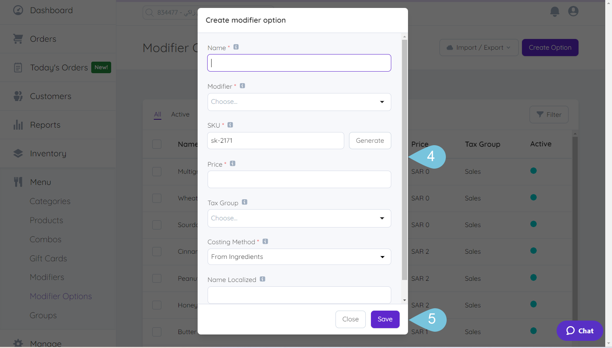The height and width of the screenshot is (348, 612).
Task: Click the notification bell icon
Action: coord(555,12)
